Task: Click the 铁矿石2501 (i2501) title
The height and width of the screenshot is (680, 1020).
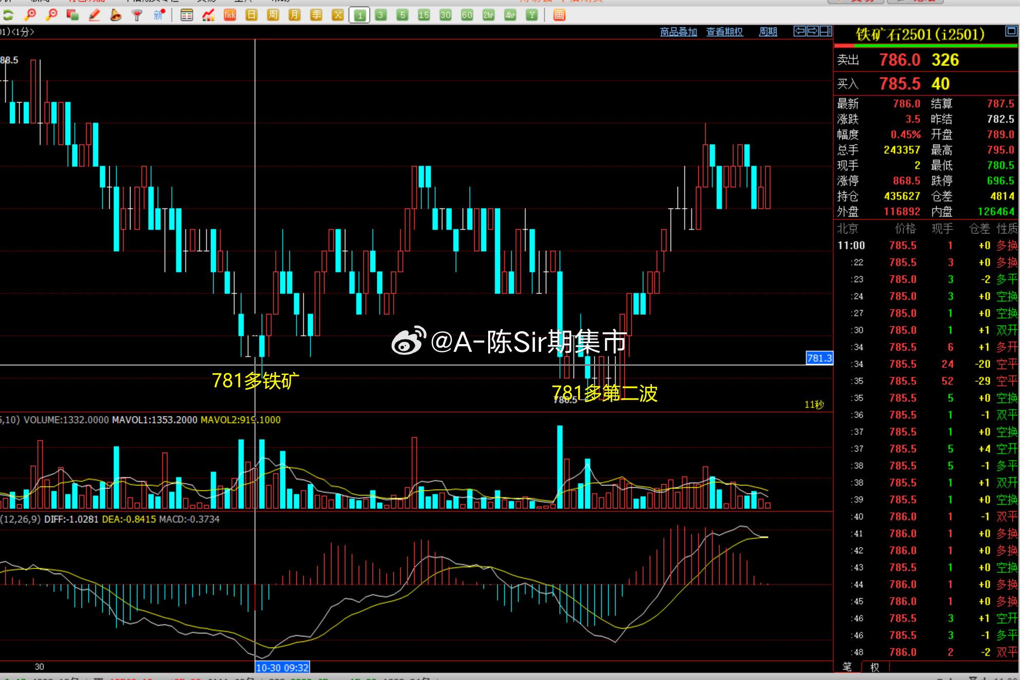Action: tap(920, 34)
